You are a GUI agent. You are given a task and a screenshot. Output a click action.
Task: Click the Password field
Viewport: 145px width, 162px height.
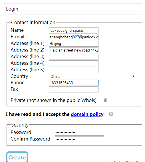79,133
